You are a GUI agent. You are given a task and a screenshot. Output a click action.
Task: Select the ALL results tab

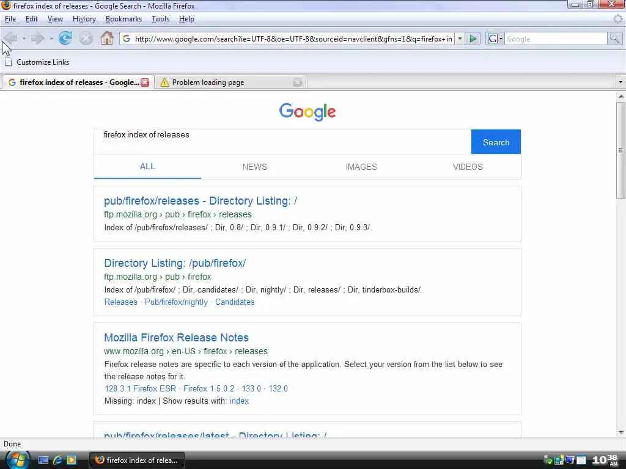pos(147,166)
